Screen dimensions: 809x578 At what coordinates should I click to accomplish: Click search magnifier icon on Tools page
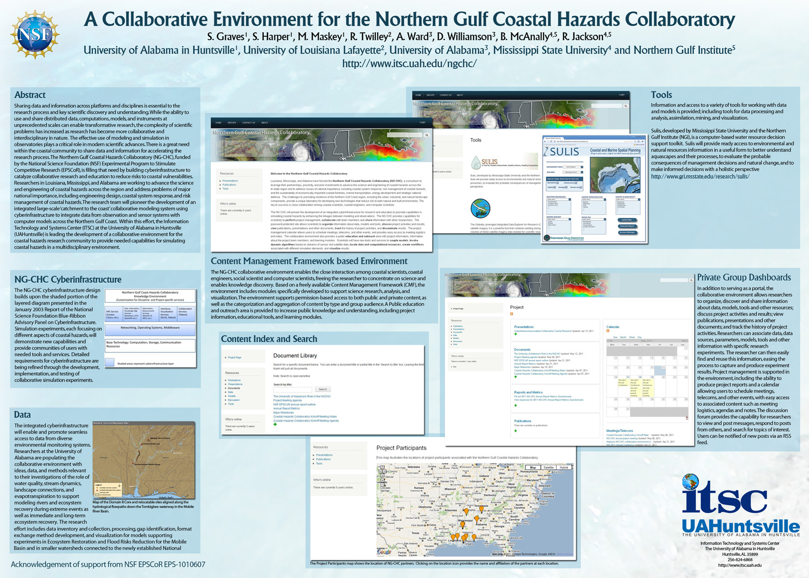pos(626,106)
